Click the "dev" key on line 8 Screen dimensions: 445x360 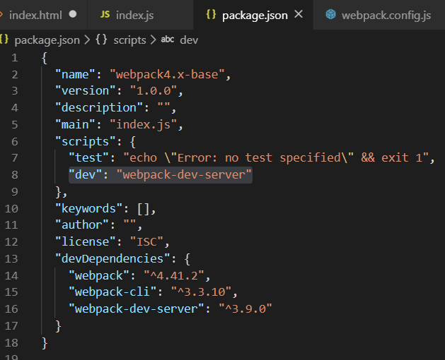[x=85, y=175]
